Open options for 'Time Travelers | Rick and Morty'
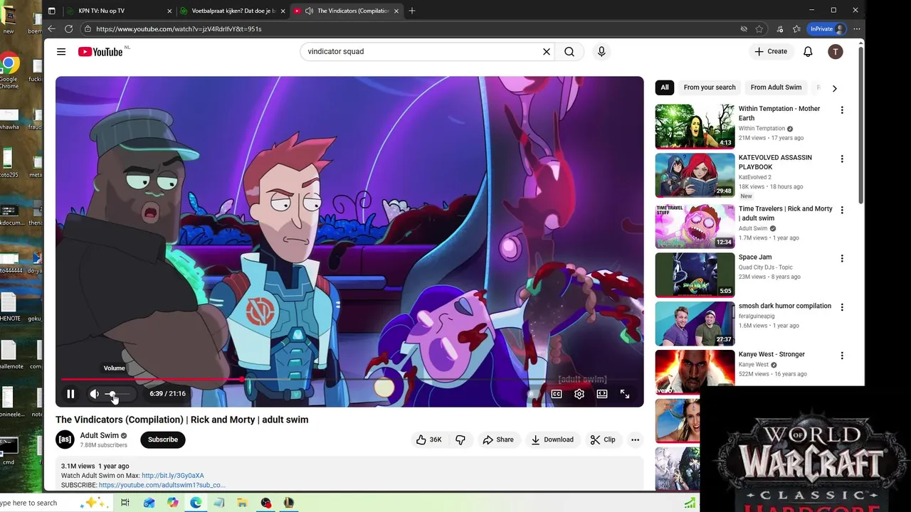 (842, 210)
